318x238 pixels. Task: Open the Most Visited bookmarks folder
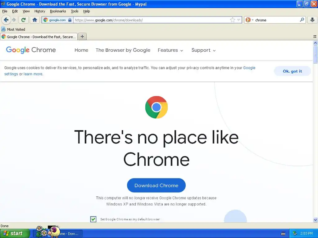[13, 29]
